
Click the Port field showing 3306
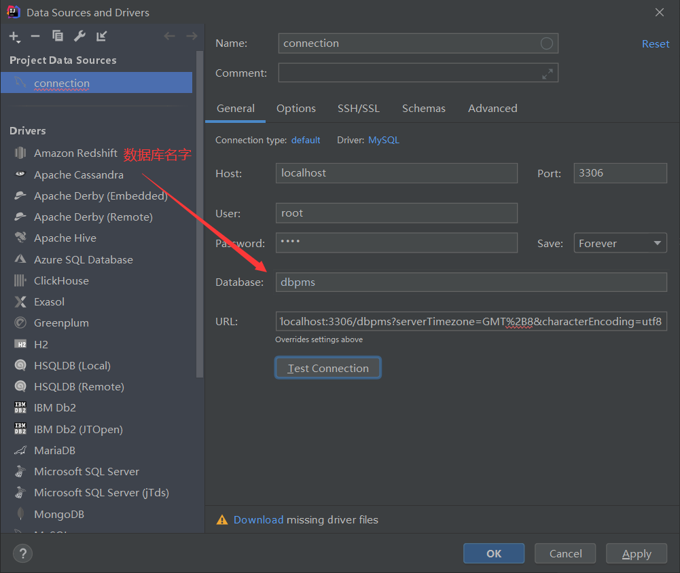click(620, 173)
